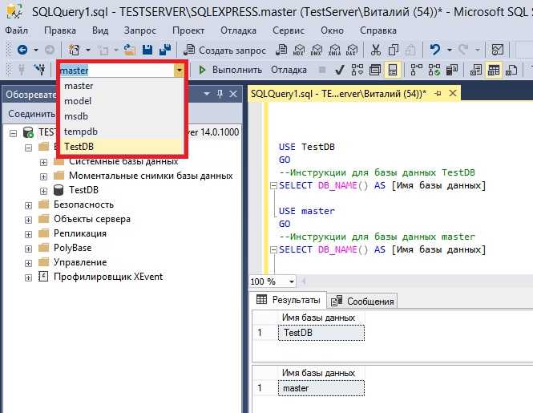Click the Cut scissors icon
This screenshot has width=533, height=413.
pyautogui.click(x=375, y=50)
